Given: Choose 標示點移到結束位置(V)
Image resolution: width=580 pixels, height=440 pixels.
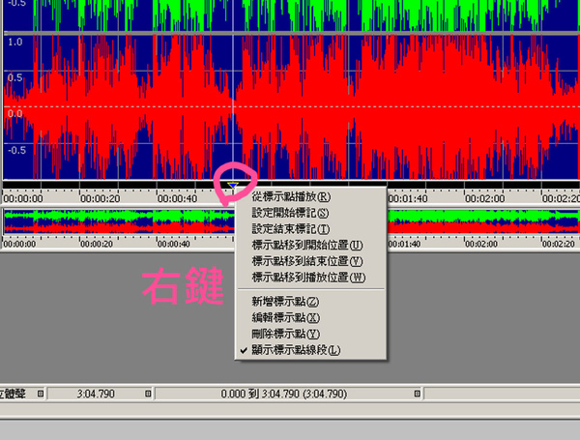Looking at the screenshot, I should point(310,261).
